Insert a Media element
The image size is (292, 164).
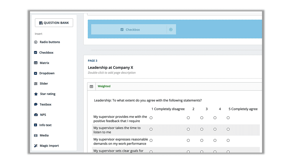click(x=44, y=136)
